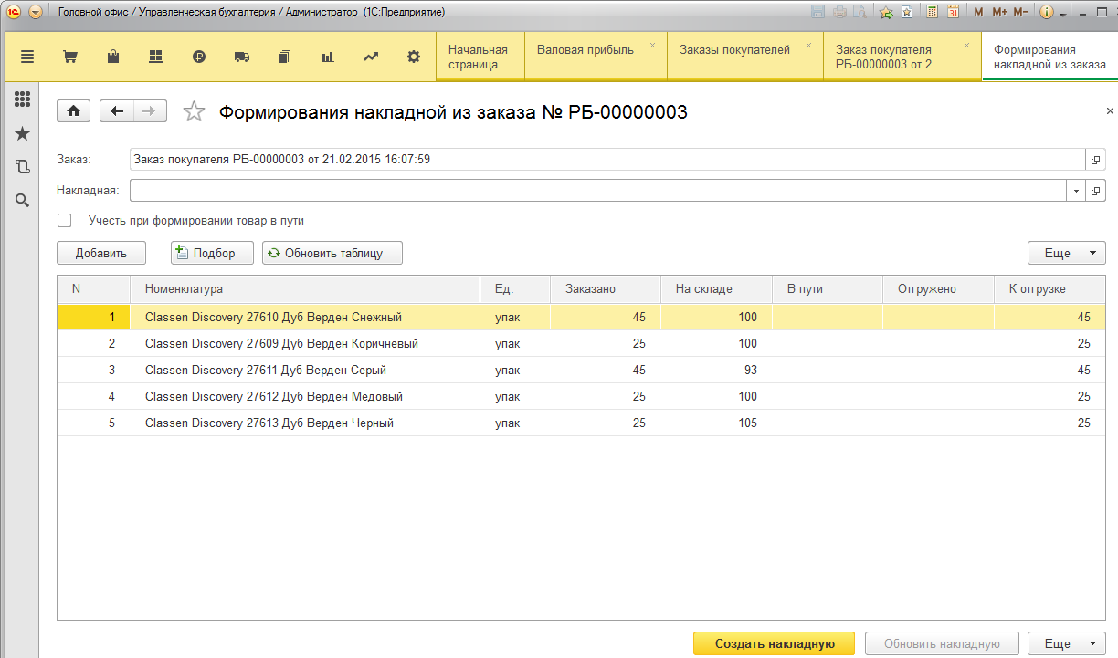
Task: Open search from the sidebar magnifier
Action: [x=23, y=200]
